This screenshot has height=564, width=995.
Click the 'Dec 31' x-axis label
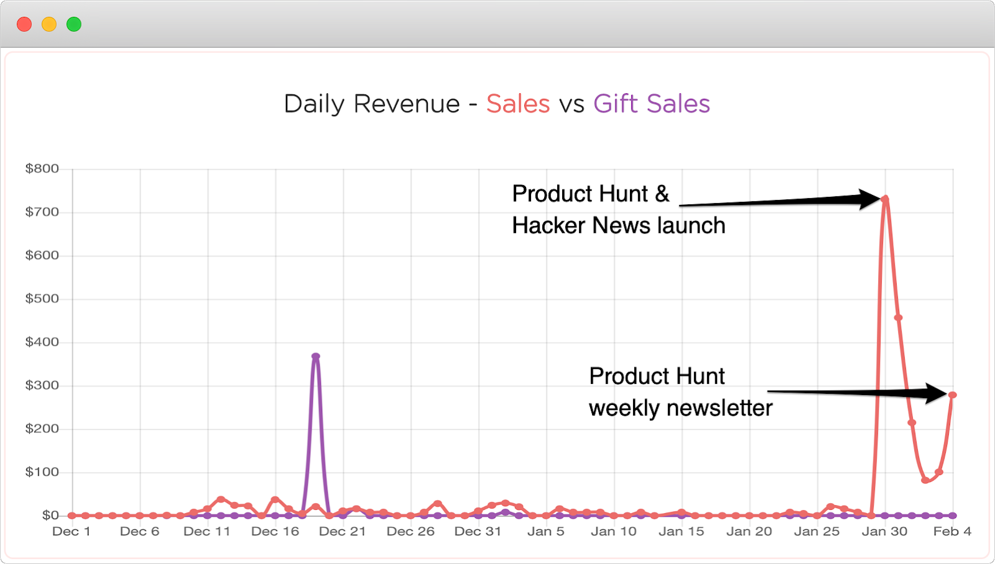pos(478,532)
